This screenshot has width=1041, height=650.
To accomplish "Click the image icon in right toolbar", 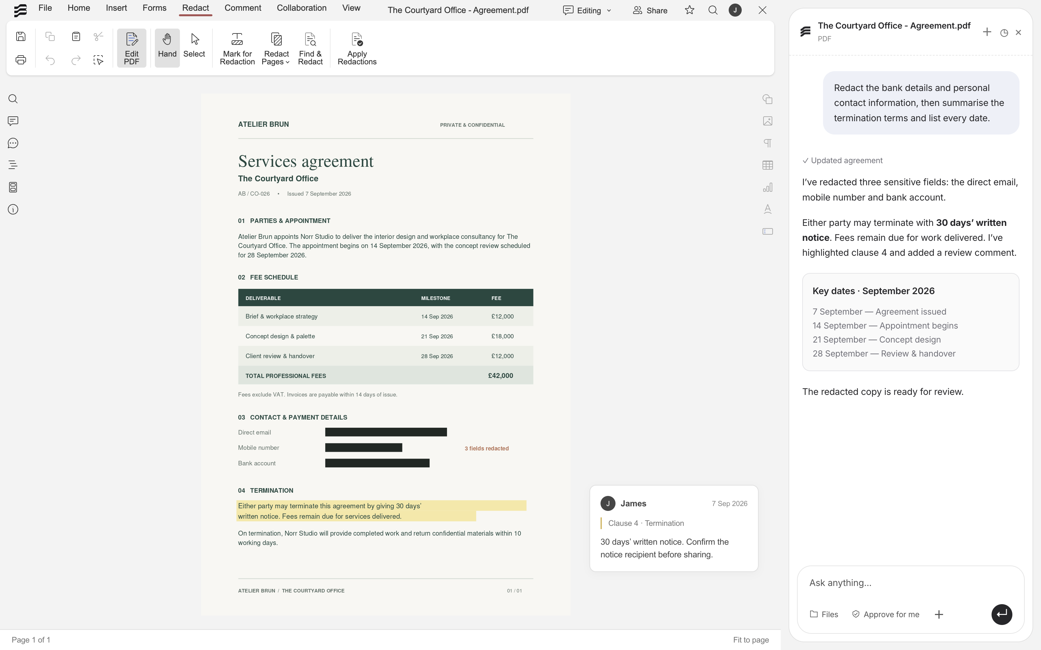I will pos(767,121).
